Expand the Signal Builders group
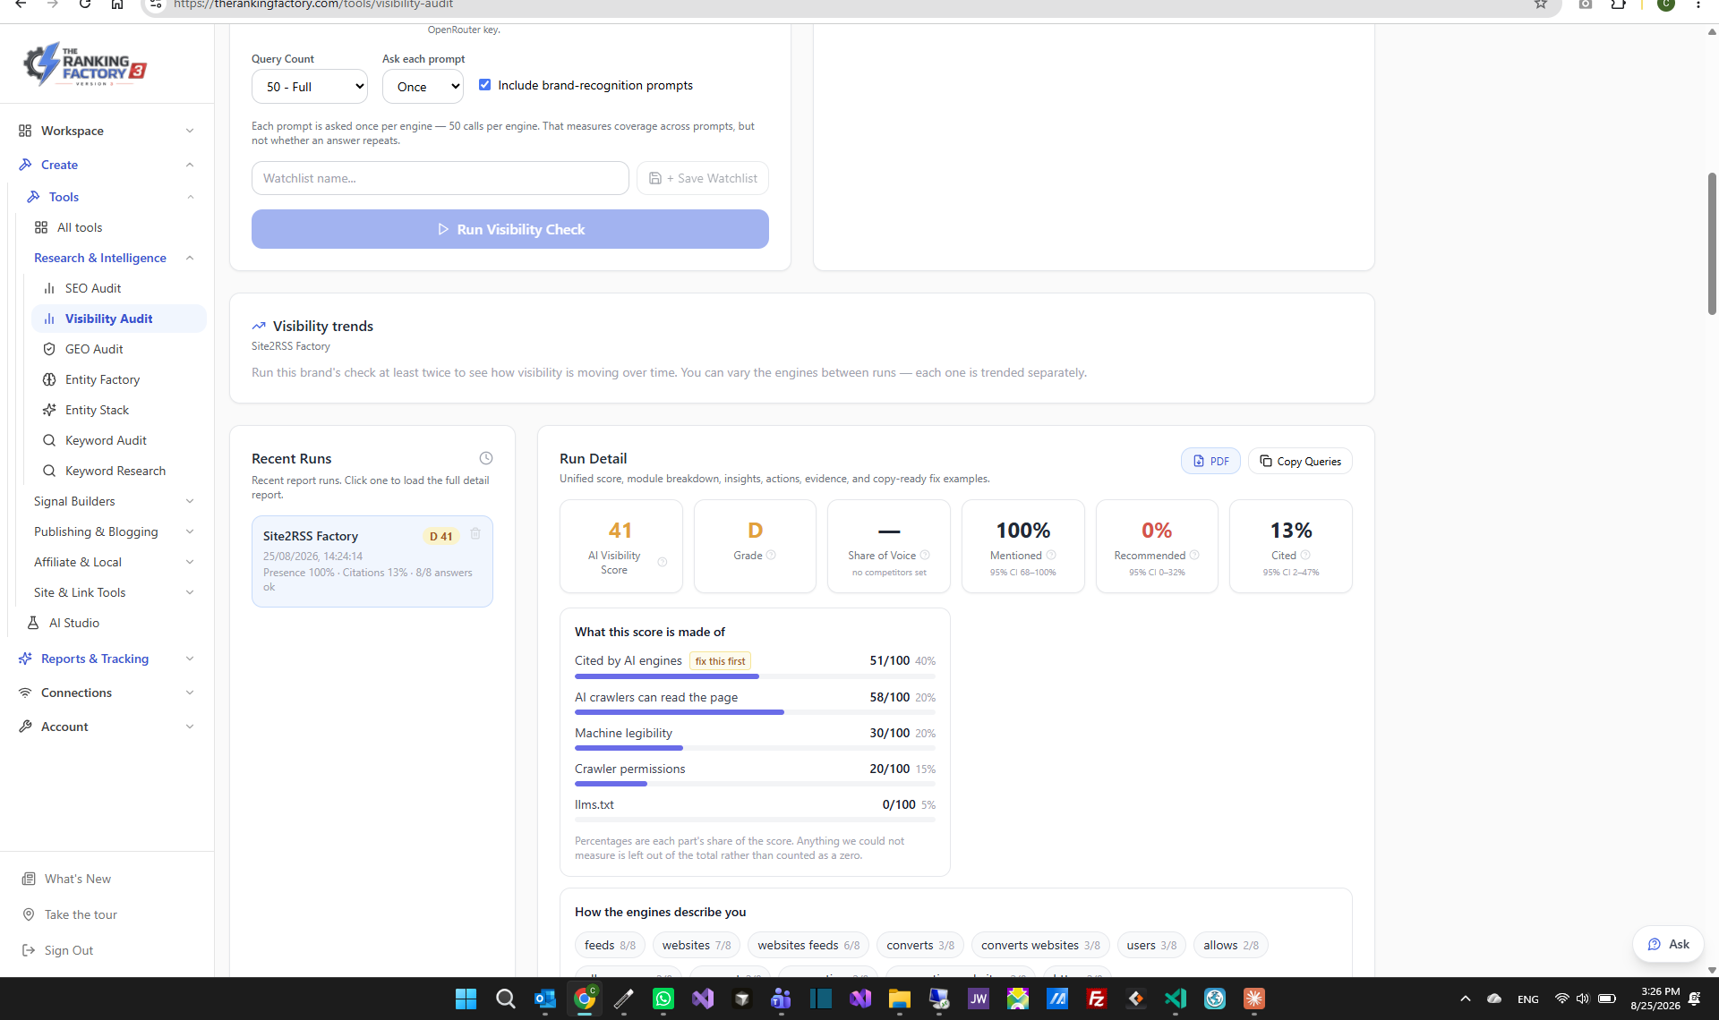The image size is (1719, 1020). (x=114, y=501)
